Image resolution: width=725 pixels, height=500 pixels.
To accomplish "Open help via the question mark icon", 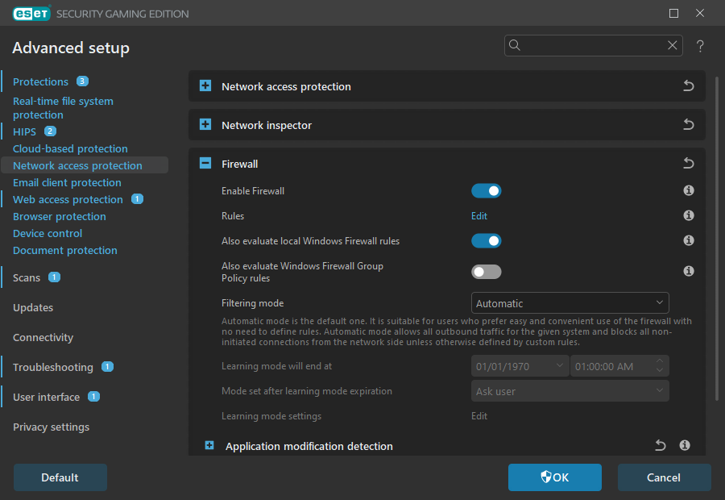I will coord(700,46).
